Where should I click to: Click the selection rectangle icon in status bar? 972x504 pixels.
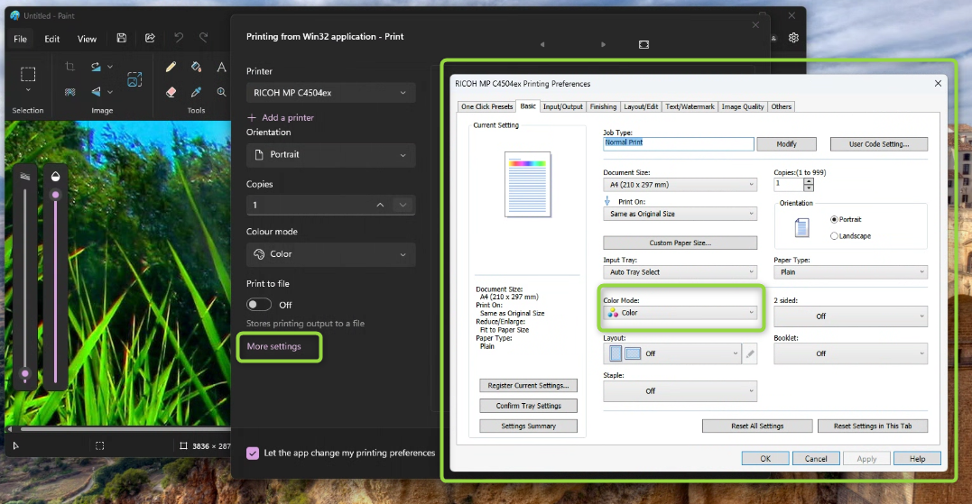coord(100,445)
